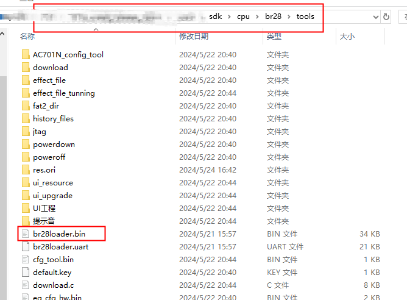Select the ui_resource folder name
407x300 pixels.
click(53, 183)
